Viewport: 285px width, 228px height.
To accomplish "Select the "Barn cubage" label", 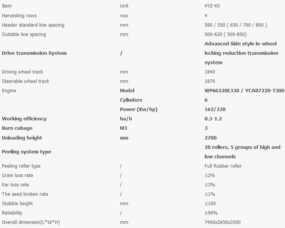I will (x=17, y=128).
